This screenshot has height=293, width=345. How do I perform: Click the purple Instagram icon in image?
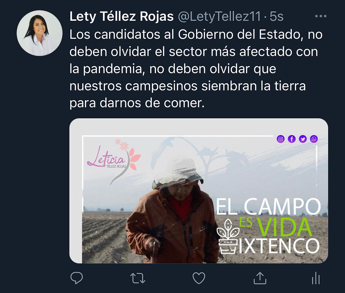[x=281, y=139]
